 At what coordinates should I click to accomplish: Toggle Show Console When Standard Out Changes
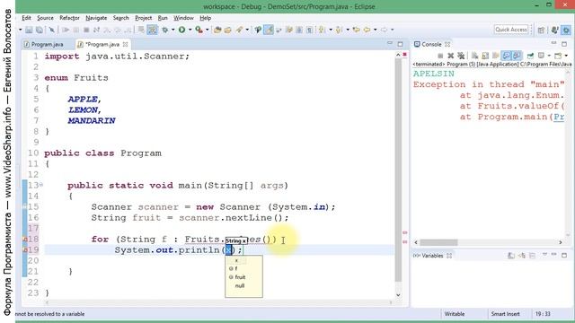coord(507,56)
